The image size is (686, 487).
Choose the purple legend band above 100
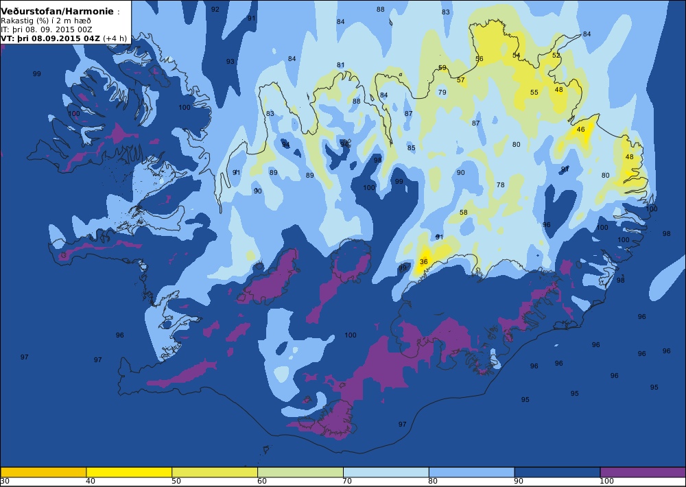pyautogui.click(x=643, y=472)
